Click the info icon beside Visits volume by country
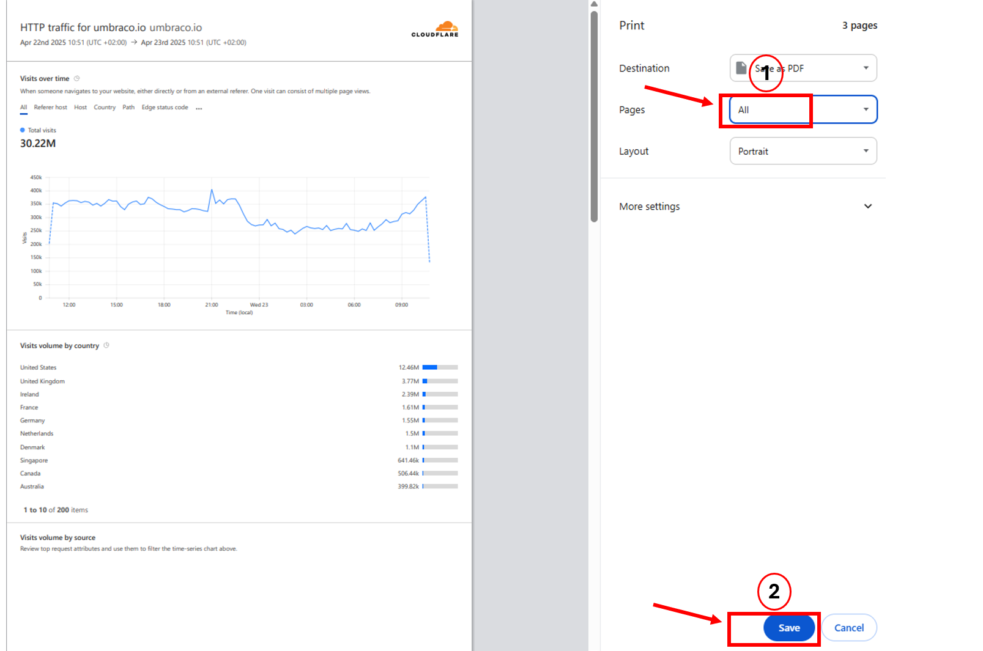The height and width of the screenshot is (651, 983). (x=106, y=345)
